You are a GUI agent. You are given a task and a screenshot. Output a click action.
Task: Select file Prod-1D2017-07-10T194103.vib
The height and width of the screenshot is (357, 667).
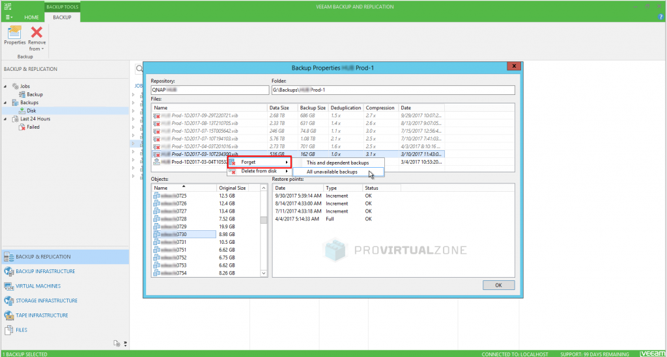[298, 139]
